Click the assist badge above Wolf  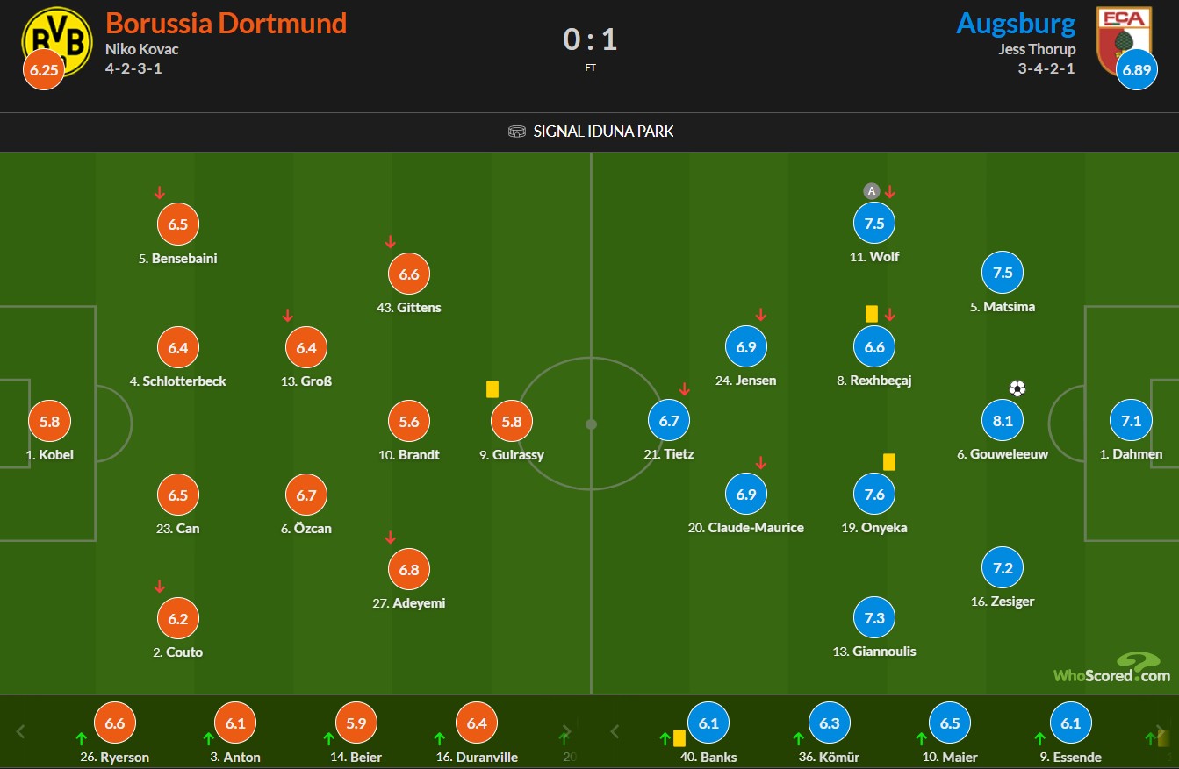(871, 191)
